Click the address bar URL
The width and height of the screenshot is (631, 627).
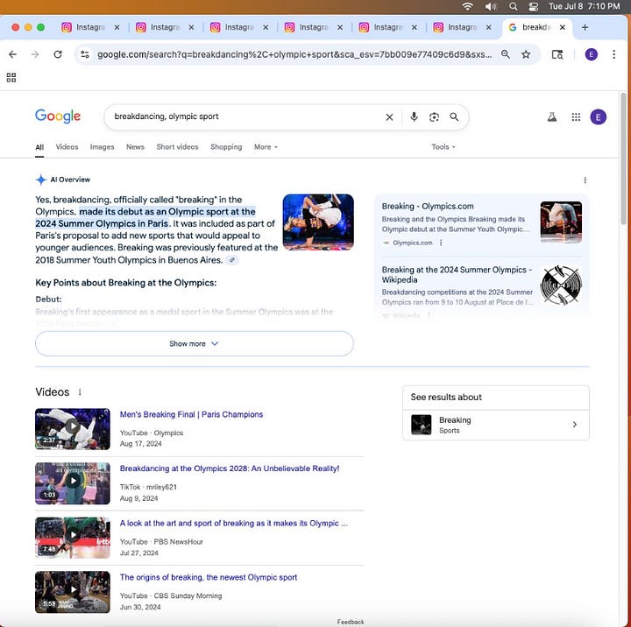tap(294, 54)
